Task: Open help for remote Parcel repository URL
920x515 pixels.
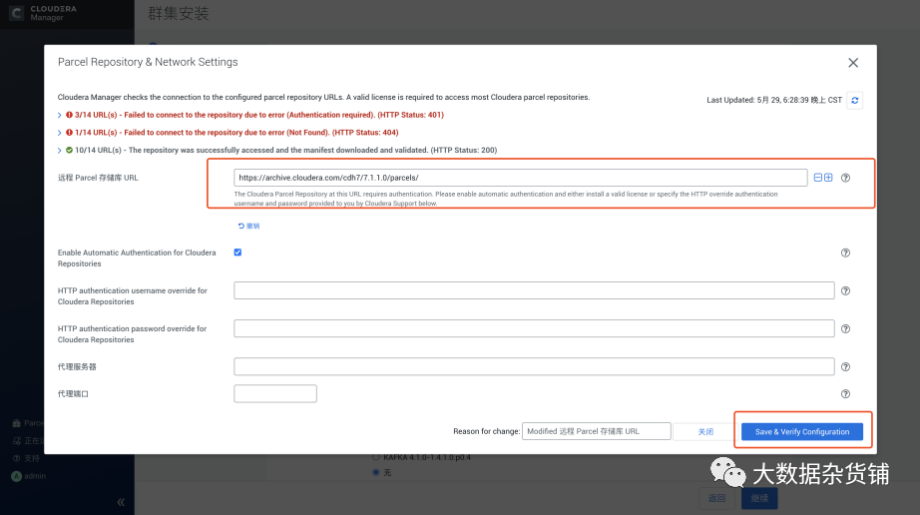Action: tap(845, 178)
